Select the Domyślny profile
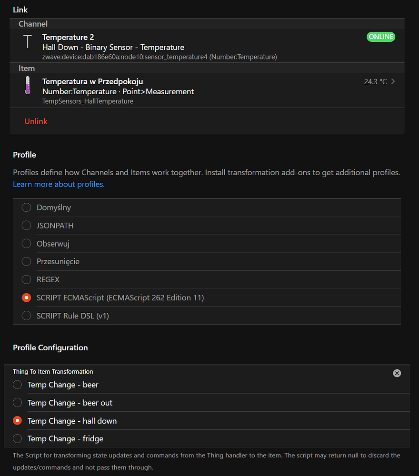 tap(26, 207)
